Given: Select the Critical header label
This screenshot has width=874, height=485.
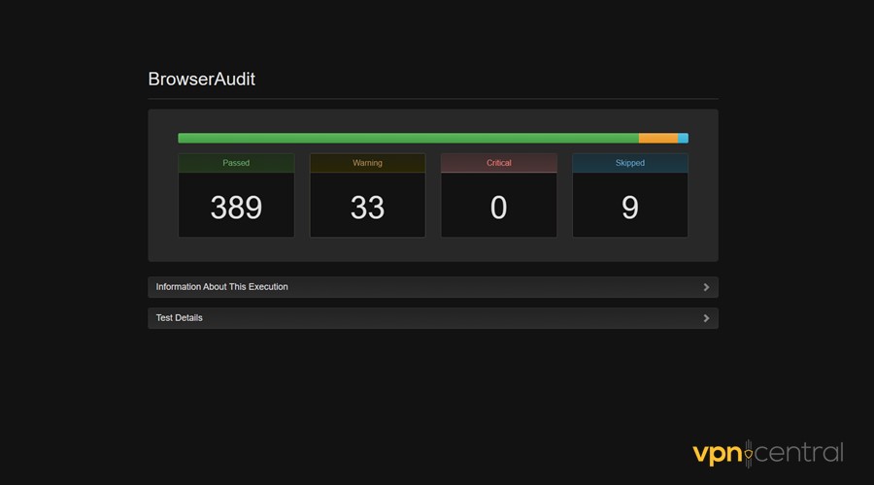Looking at the screenshot, I should (x=498, y=163).
